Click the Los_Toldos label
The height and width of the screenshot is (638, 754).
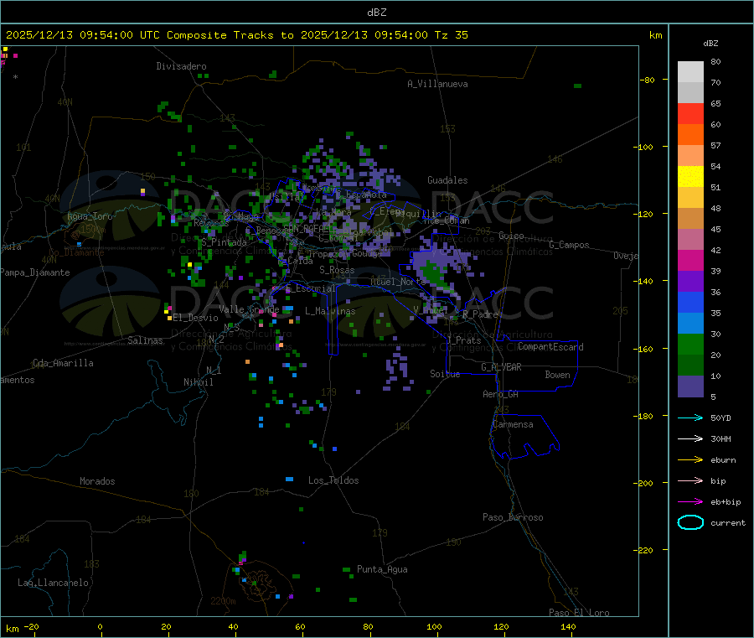[333, 480]
